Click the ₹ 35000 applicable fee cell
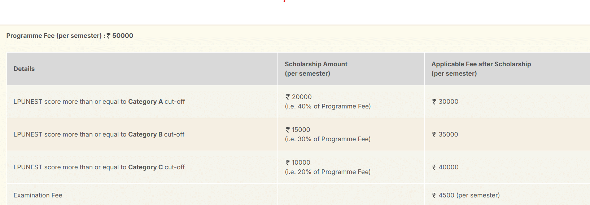The image size is (590, 205). [445, 134]
